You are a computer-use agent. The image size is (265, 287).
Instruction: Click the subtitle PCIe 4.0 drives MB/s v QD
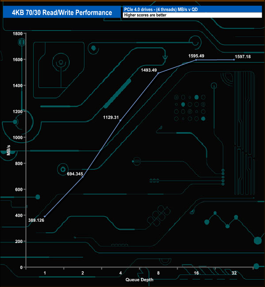[161, 9]
